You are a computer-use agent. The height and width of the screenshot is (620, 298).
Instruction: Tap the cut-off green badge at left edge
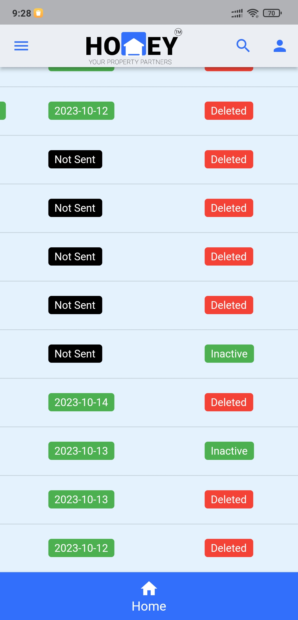click(x=3, y=111)
